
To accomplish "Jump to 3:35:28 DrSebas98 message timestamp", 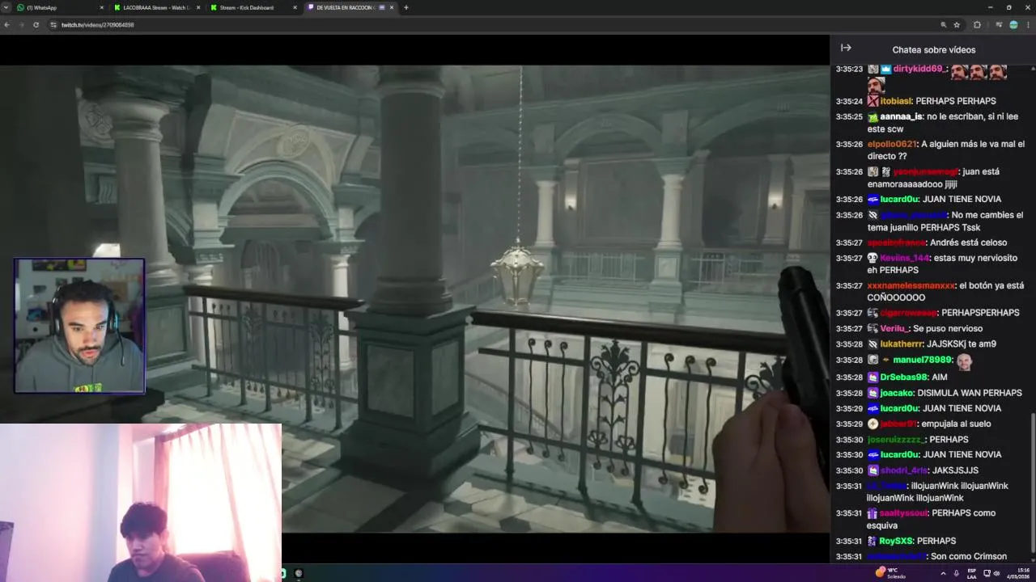I will 849,377.
